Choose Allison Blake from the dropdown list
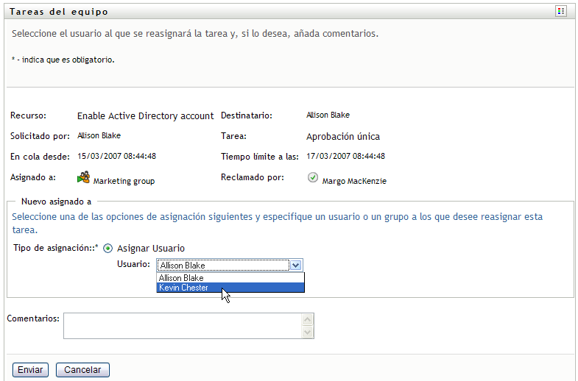The height and width of the screenshot is (381, 578). tap(230, 278)
